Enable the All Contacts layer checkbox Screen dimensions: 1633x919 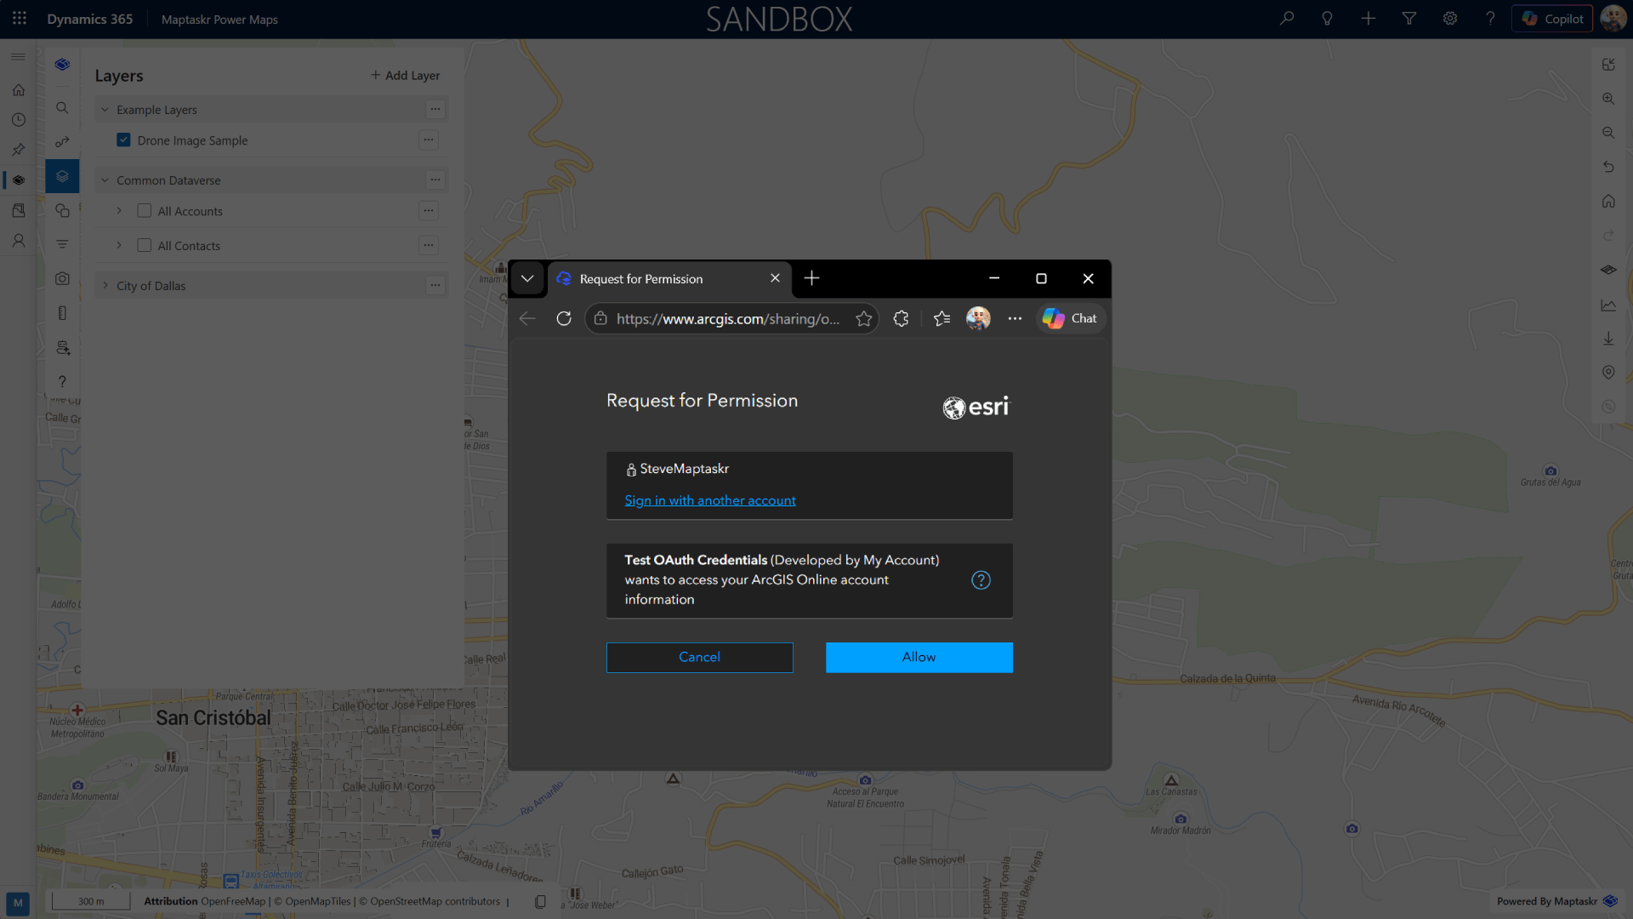pos(145,246)
